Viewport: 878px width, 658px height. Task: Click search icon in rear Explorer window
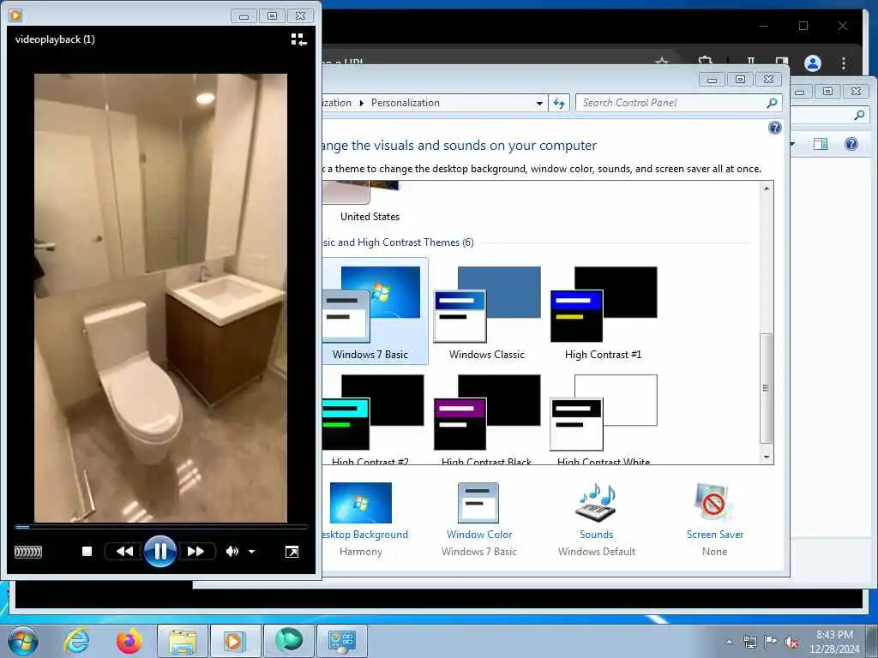click(x=859, y=116)
